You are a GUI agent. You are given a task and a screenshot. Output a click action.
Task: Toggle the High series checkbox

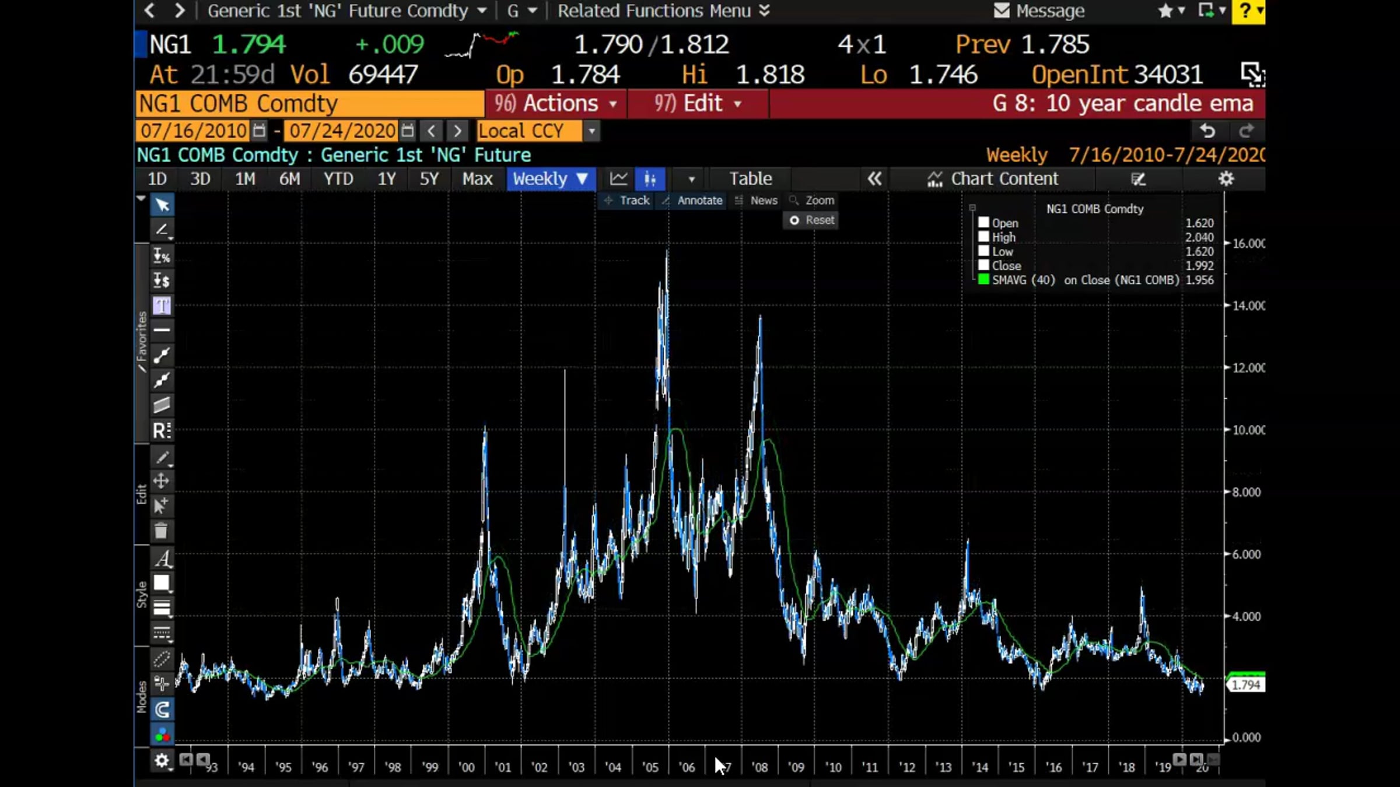[x=984, y=237]
